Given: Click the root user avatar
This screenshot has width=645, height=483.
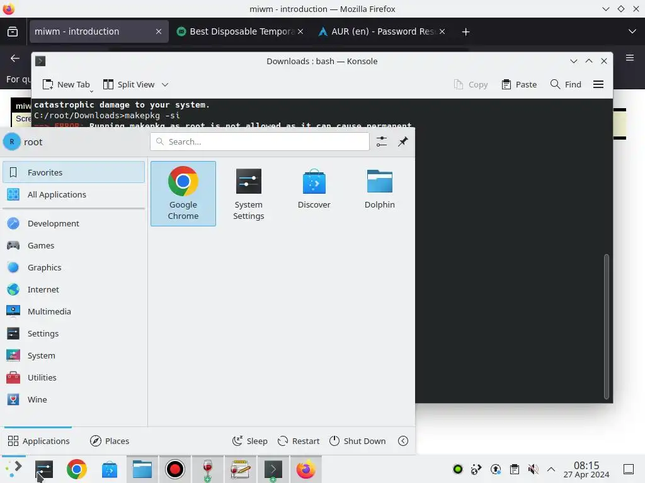Looking at the screenshot, I should pos(11,142).
